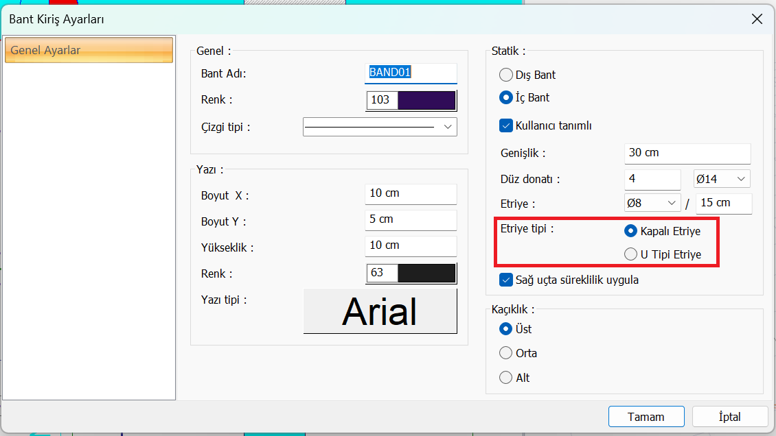Screen dimensions: 776x436
Task: Disable Sağ uçta süreklilik uygula checkbox
Action: [x=506, y=280]
